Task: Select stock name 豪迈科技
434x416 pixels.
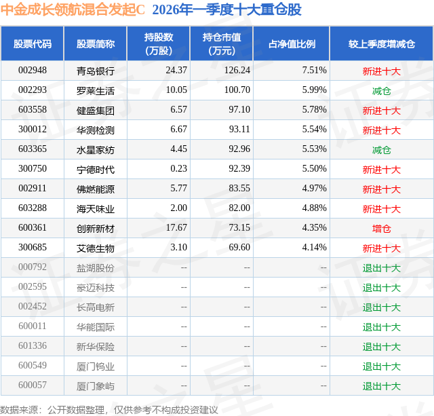Action: pos(96,288)
